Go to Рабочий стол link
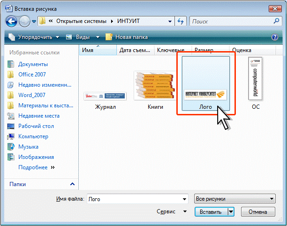 (x=36, y=126)
